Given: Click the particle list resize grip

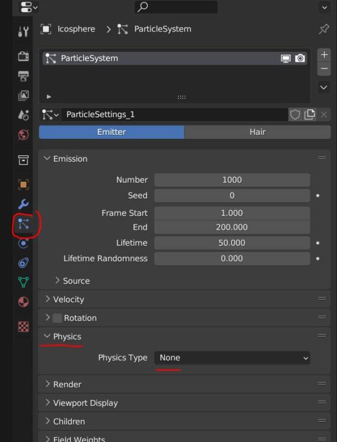Looking at the screenshot, I should pyautogui.click(x=181, y=97).
